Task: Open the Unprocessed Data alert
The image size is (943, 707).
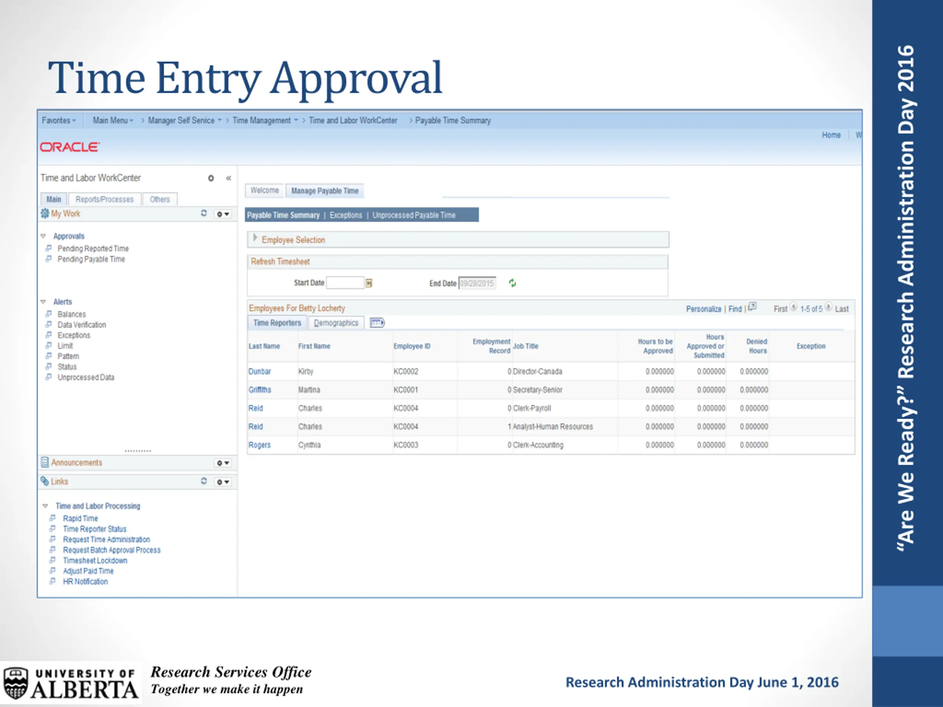Action: pos(86,377)
